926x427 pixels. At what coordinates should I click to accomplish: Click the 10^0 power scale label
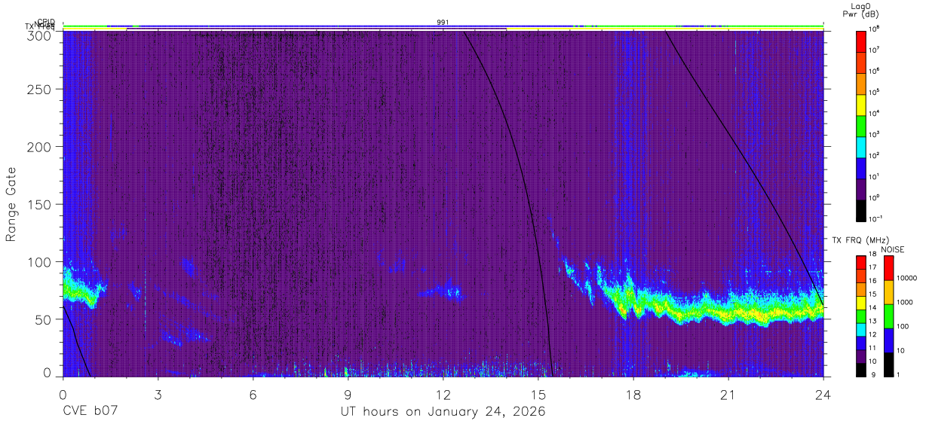(875, 197)
